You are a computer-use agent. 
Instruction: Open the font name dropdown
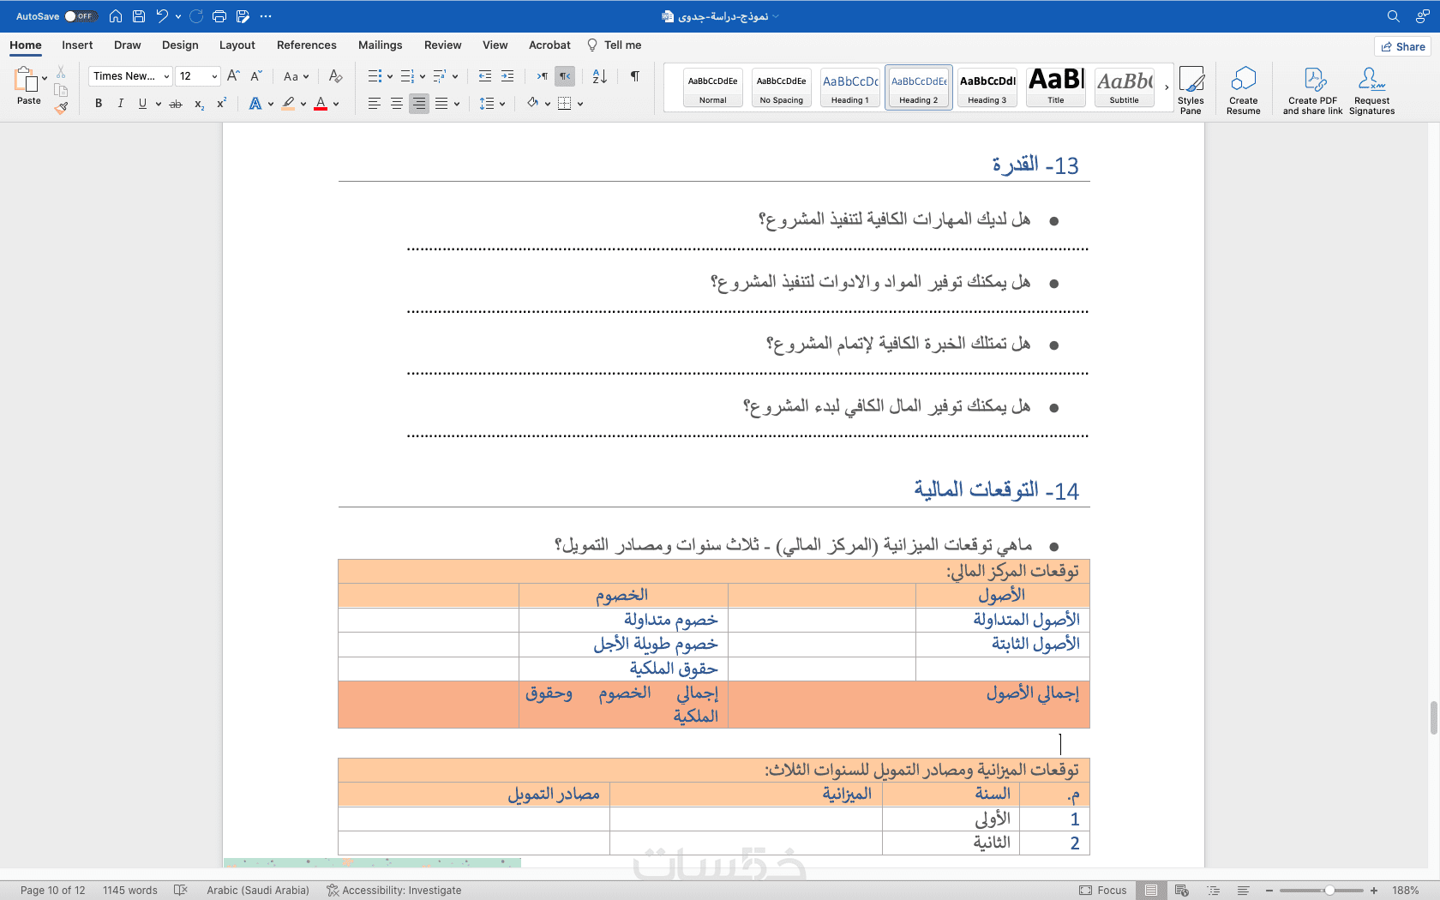(x=166, y=76)
